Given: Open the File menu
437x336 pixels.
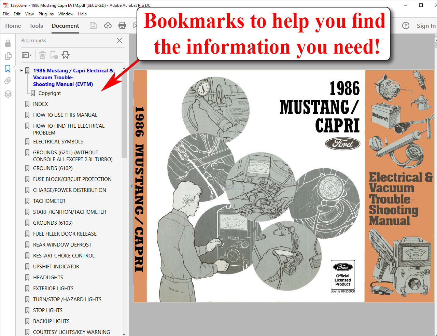Looking at the screenshot, I should coord(6,14).
